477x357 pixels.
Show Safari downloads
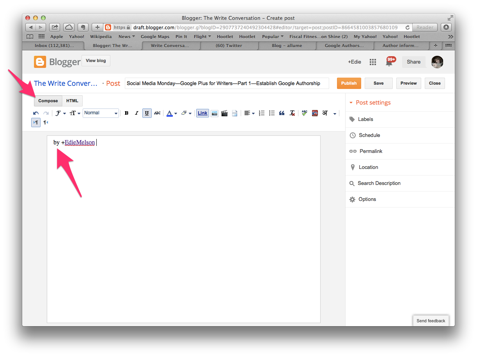coord(446,27)
